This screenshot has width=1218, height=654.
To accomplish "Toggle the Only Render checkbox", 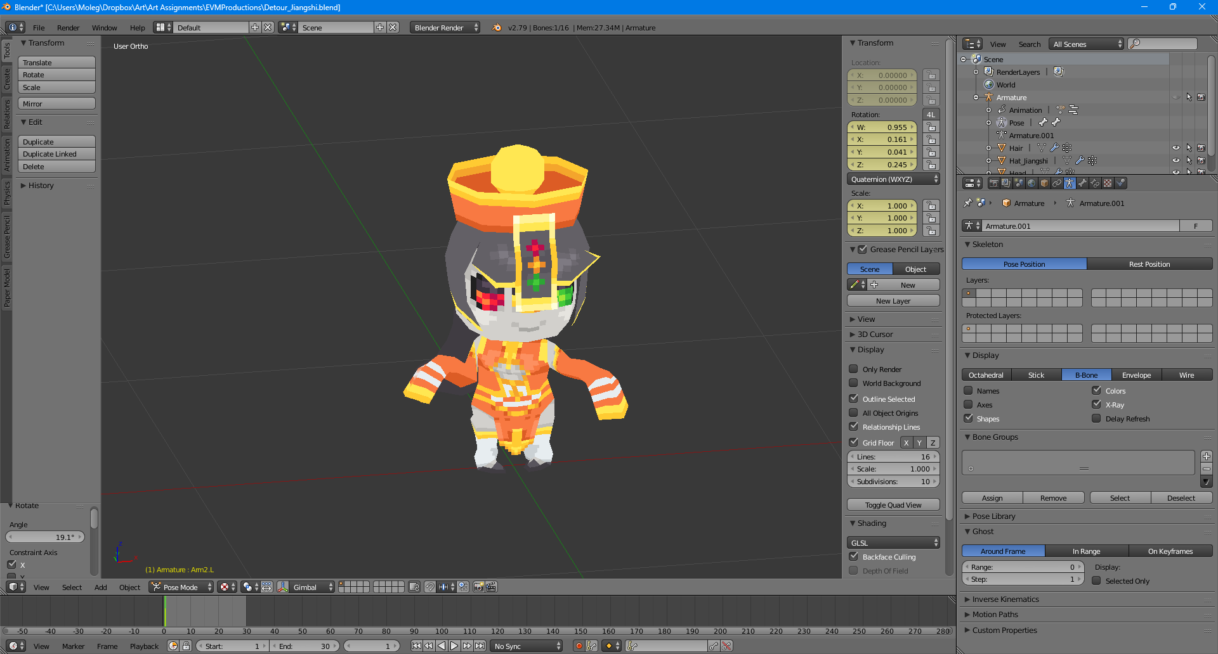I will coord(853,369).
